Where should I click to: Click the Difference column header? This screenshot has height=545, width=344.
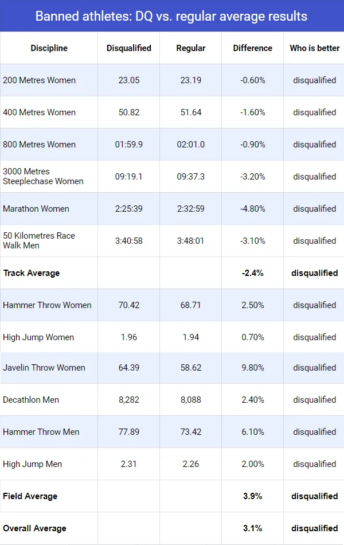coord(252,48)
